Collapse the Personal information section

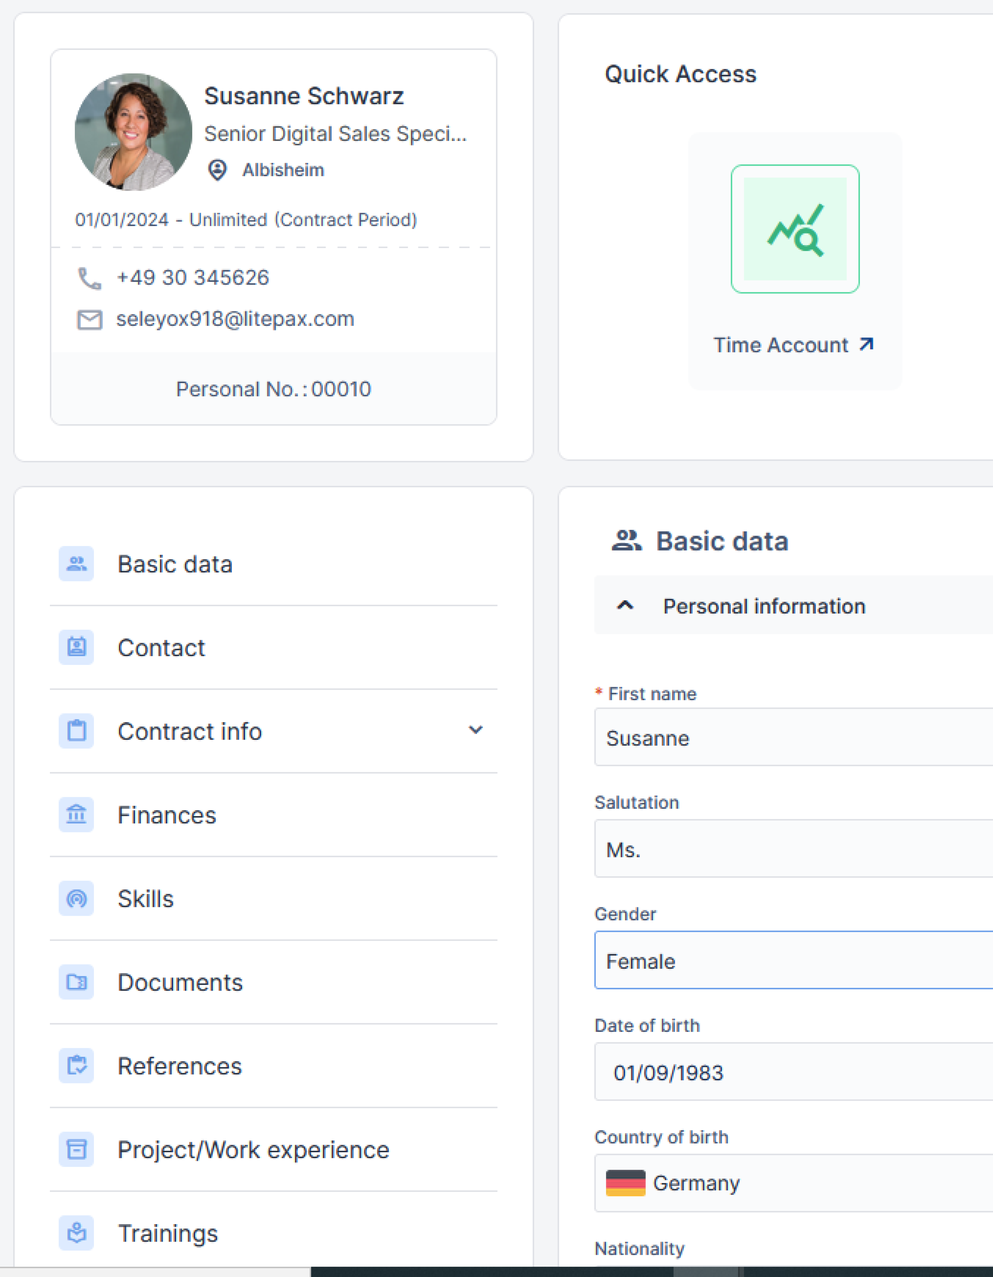pos(625,606)
